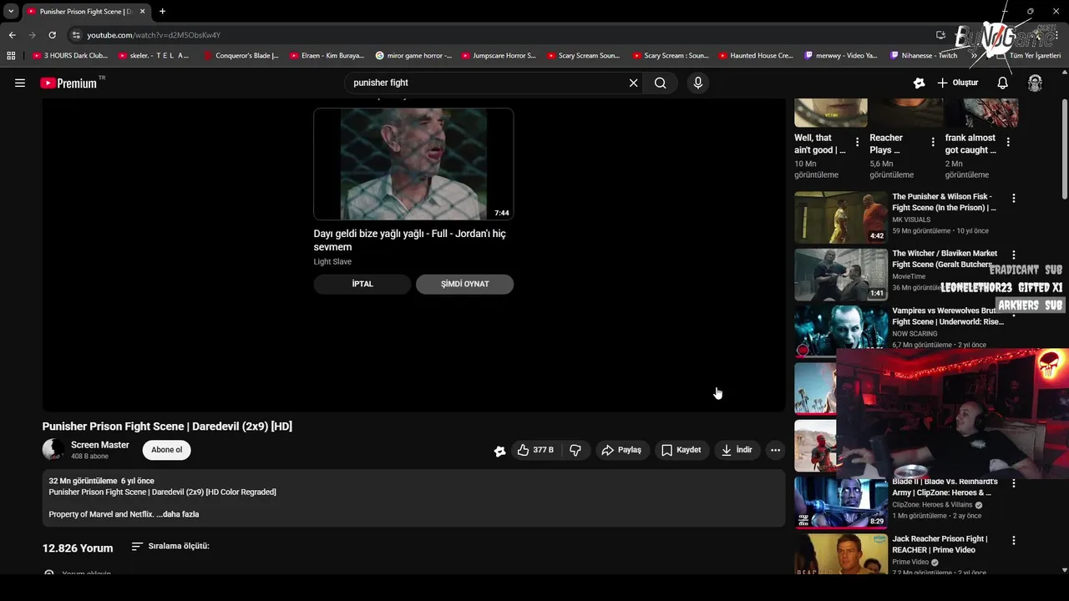
Task: Open a new browser tab
Action: click(x=162, y=12)
